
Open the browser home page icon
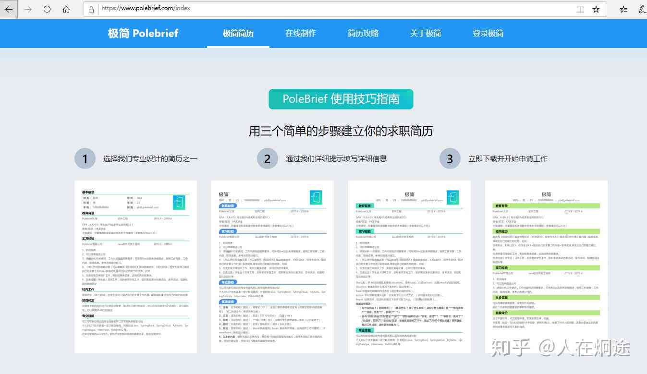[66, 9]
